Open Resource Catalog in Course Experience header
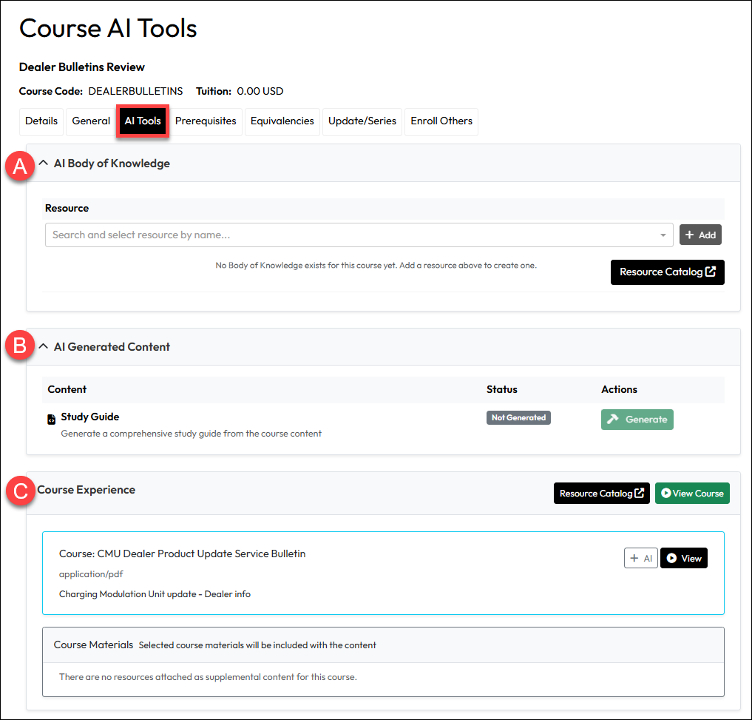The image size is (752, 720). coord(600,493)
